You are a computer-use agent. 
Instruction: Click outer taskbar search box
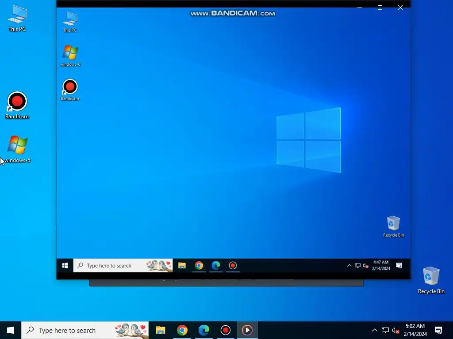(85, 330)
